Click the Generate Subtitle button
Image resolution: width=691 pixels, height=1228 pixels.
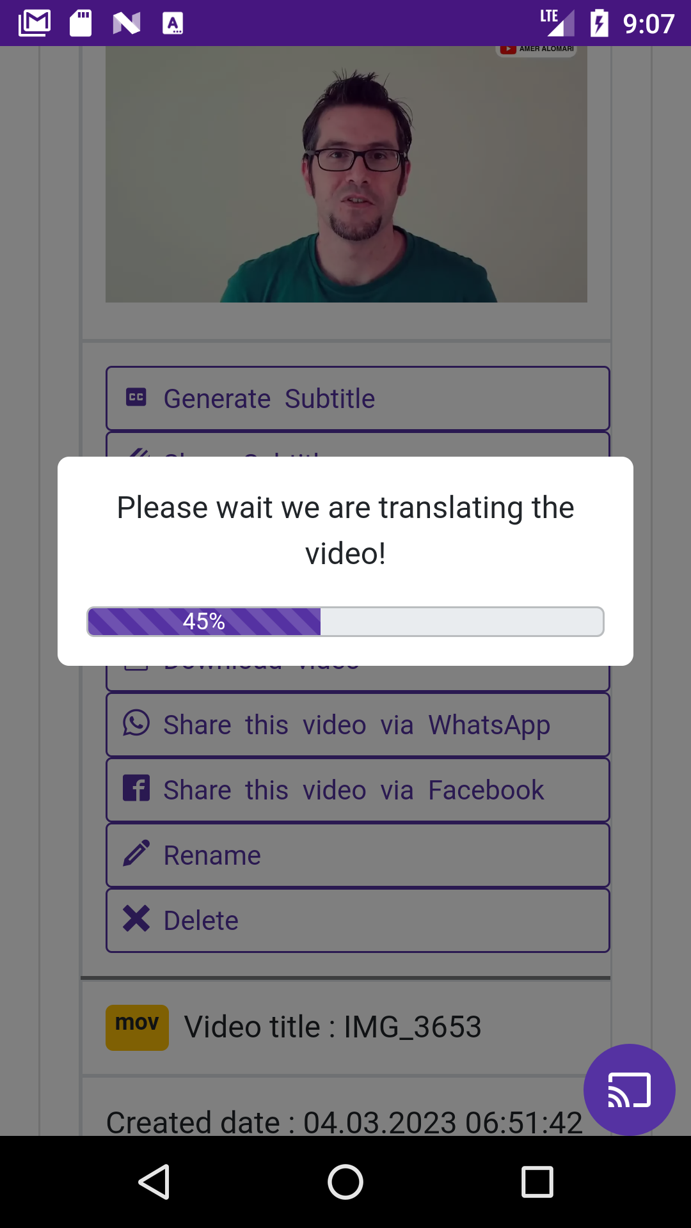[x=358, y=398]
